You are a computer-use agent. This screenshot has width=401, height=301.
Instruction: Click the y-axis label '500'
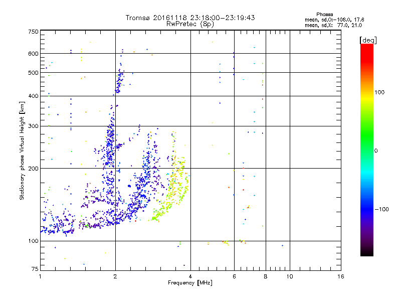pos(33,73)
